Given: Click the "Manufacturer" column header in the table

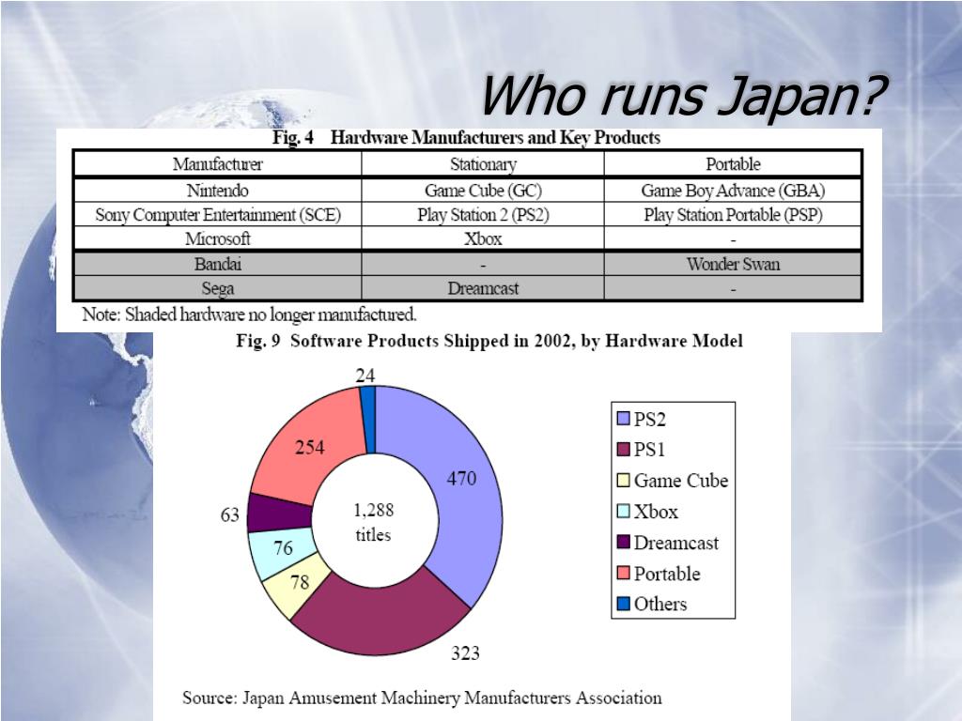Looking at the screenshot, I should (217, 164).
